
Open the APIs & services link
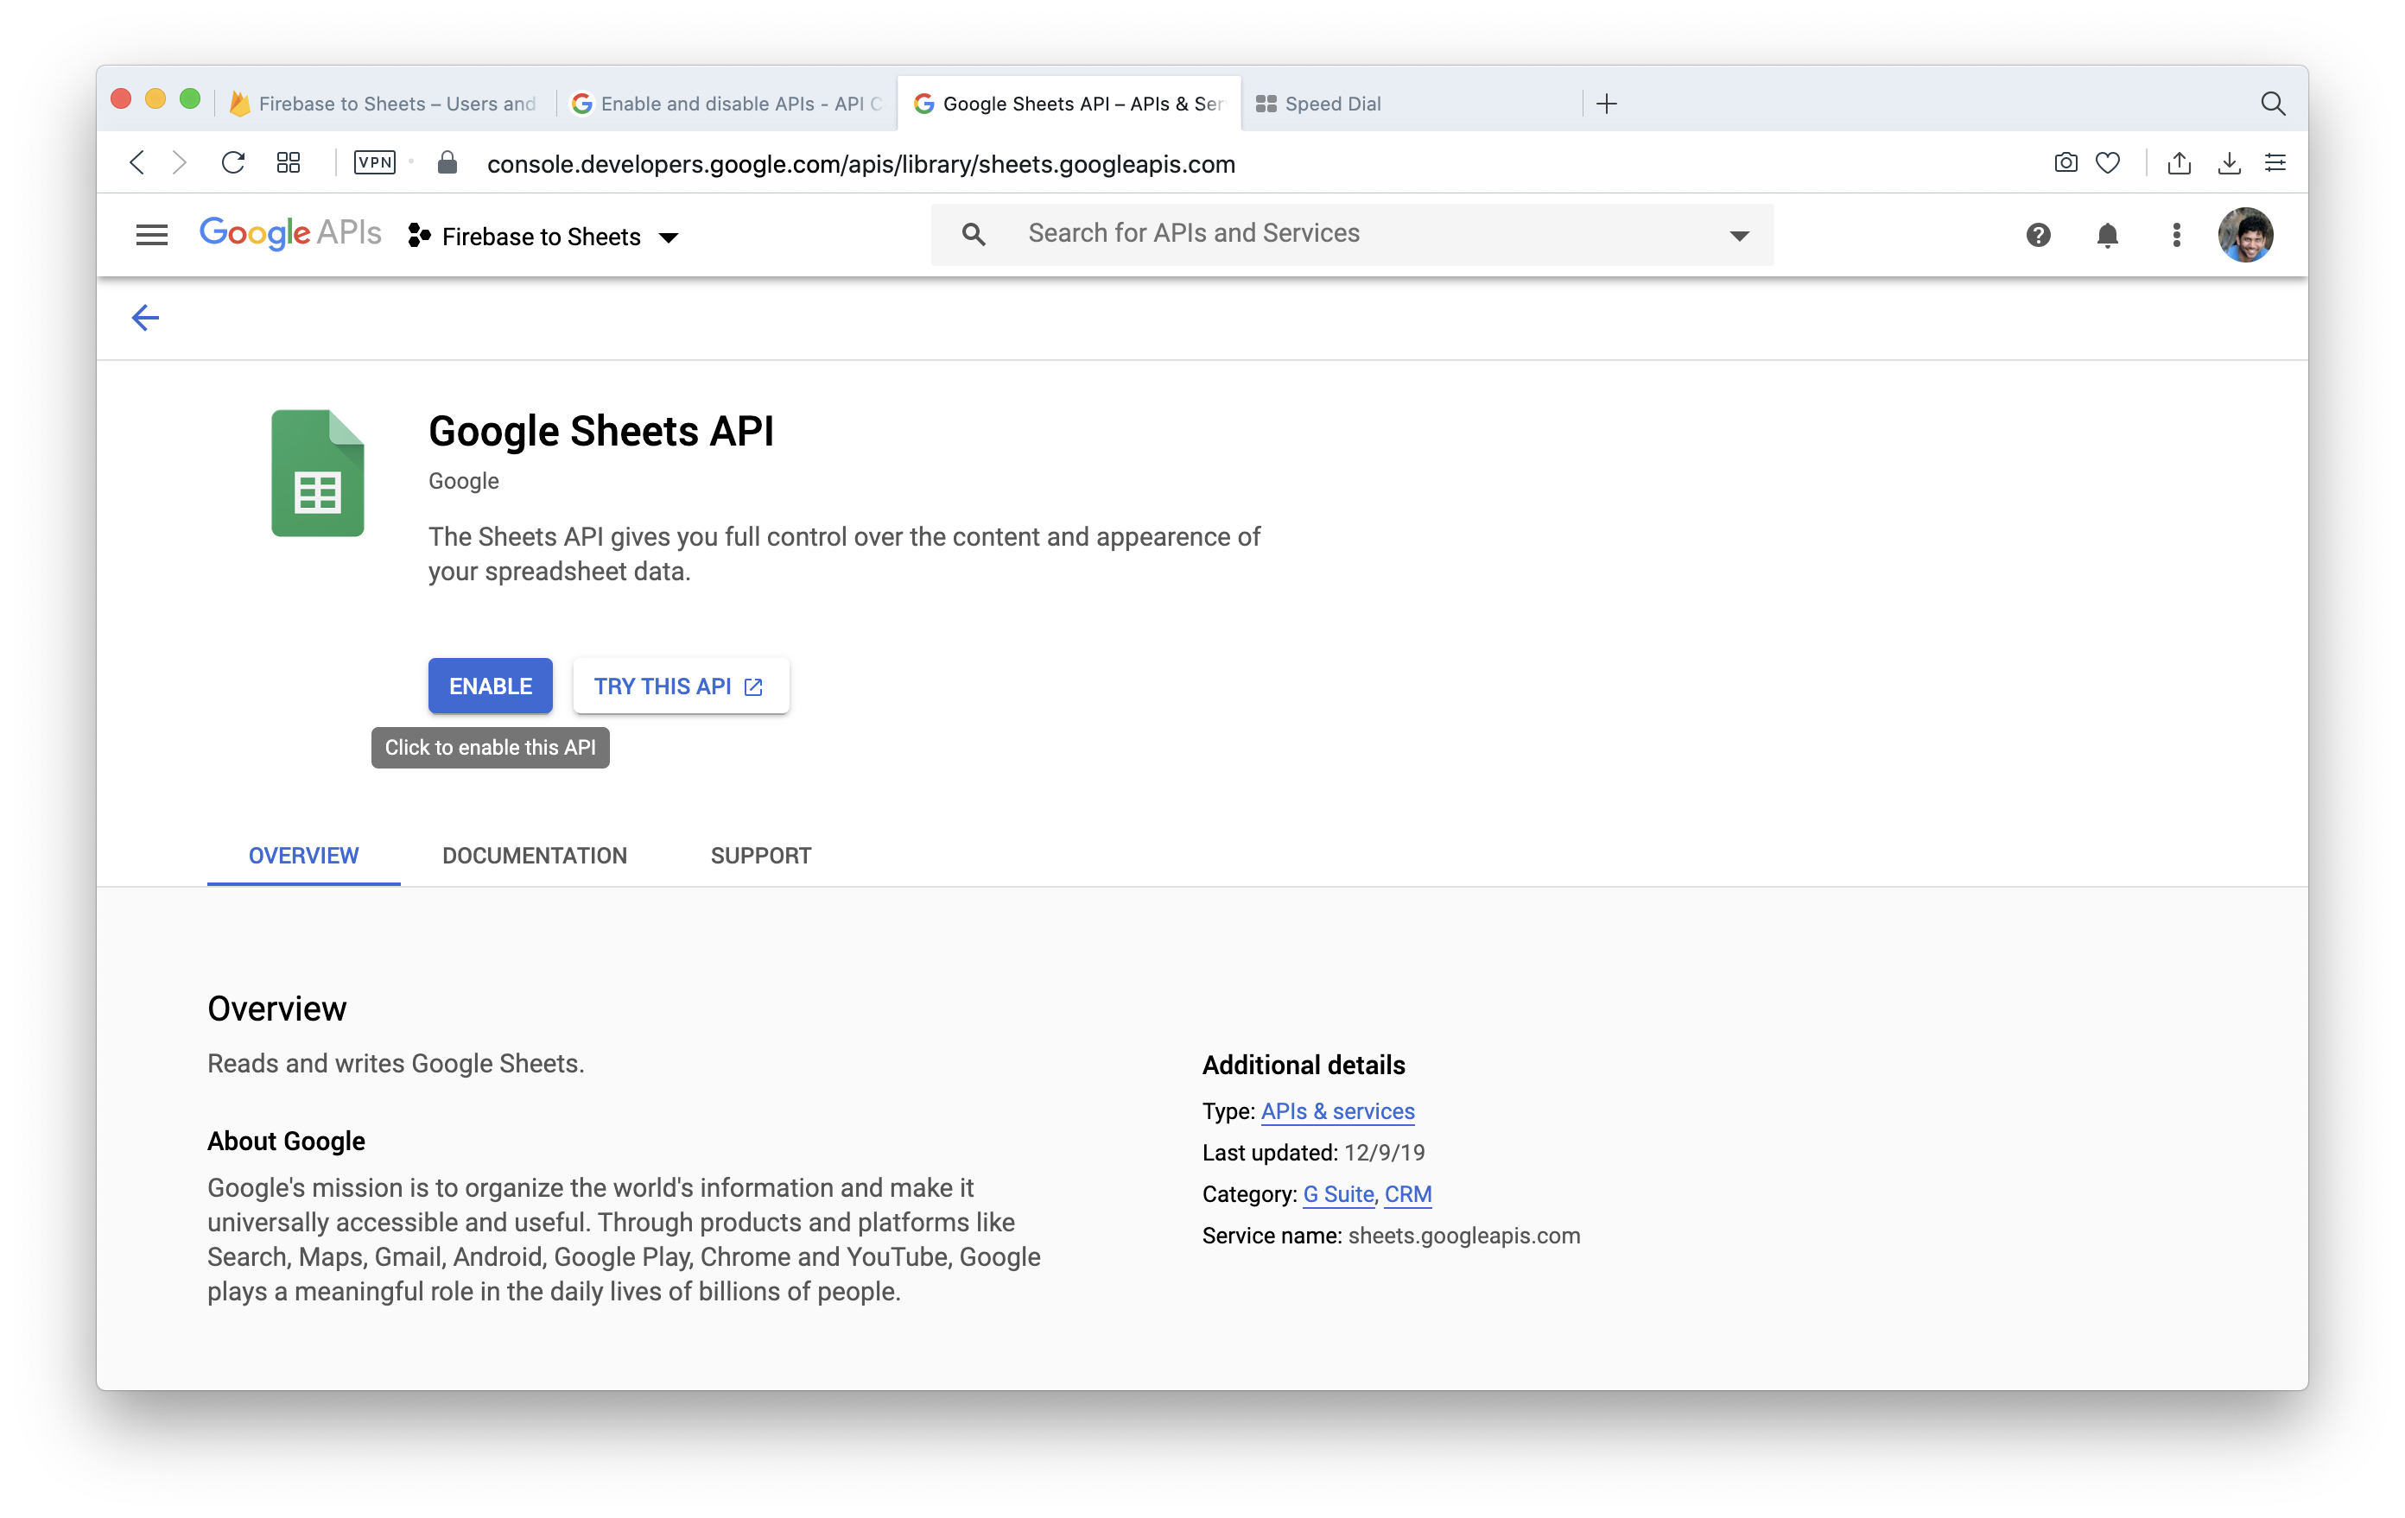(1337, 1110)
